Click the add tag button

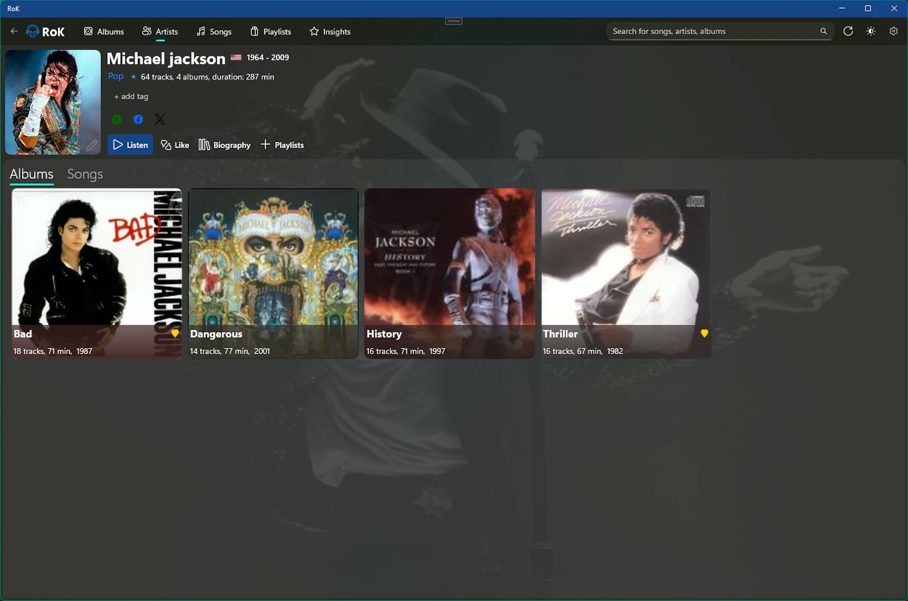coord(131,96)
